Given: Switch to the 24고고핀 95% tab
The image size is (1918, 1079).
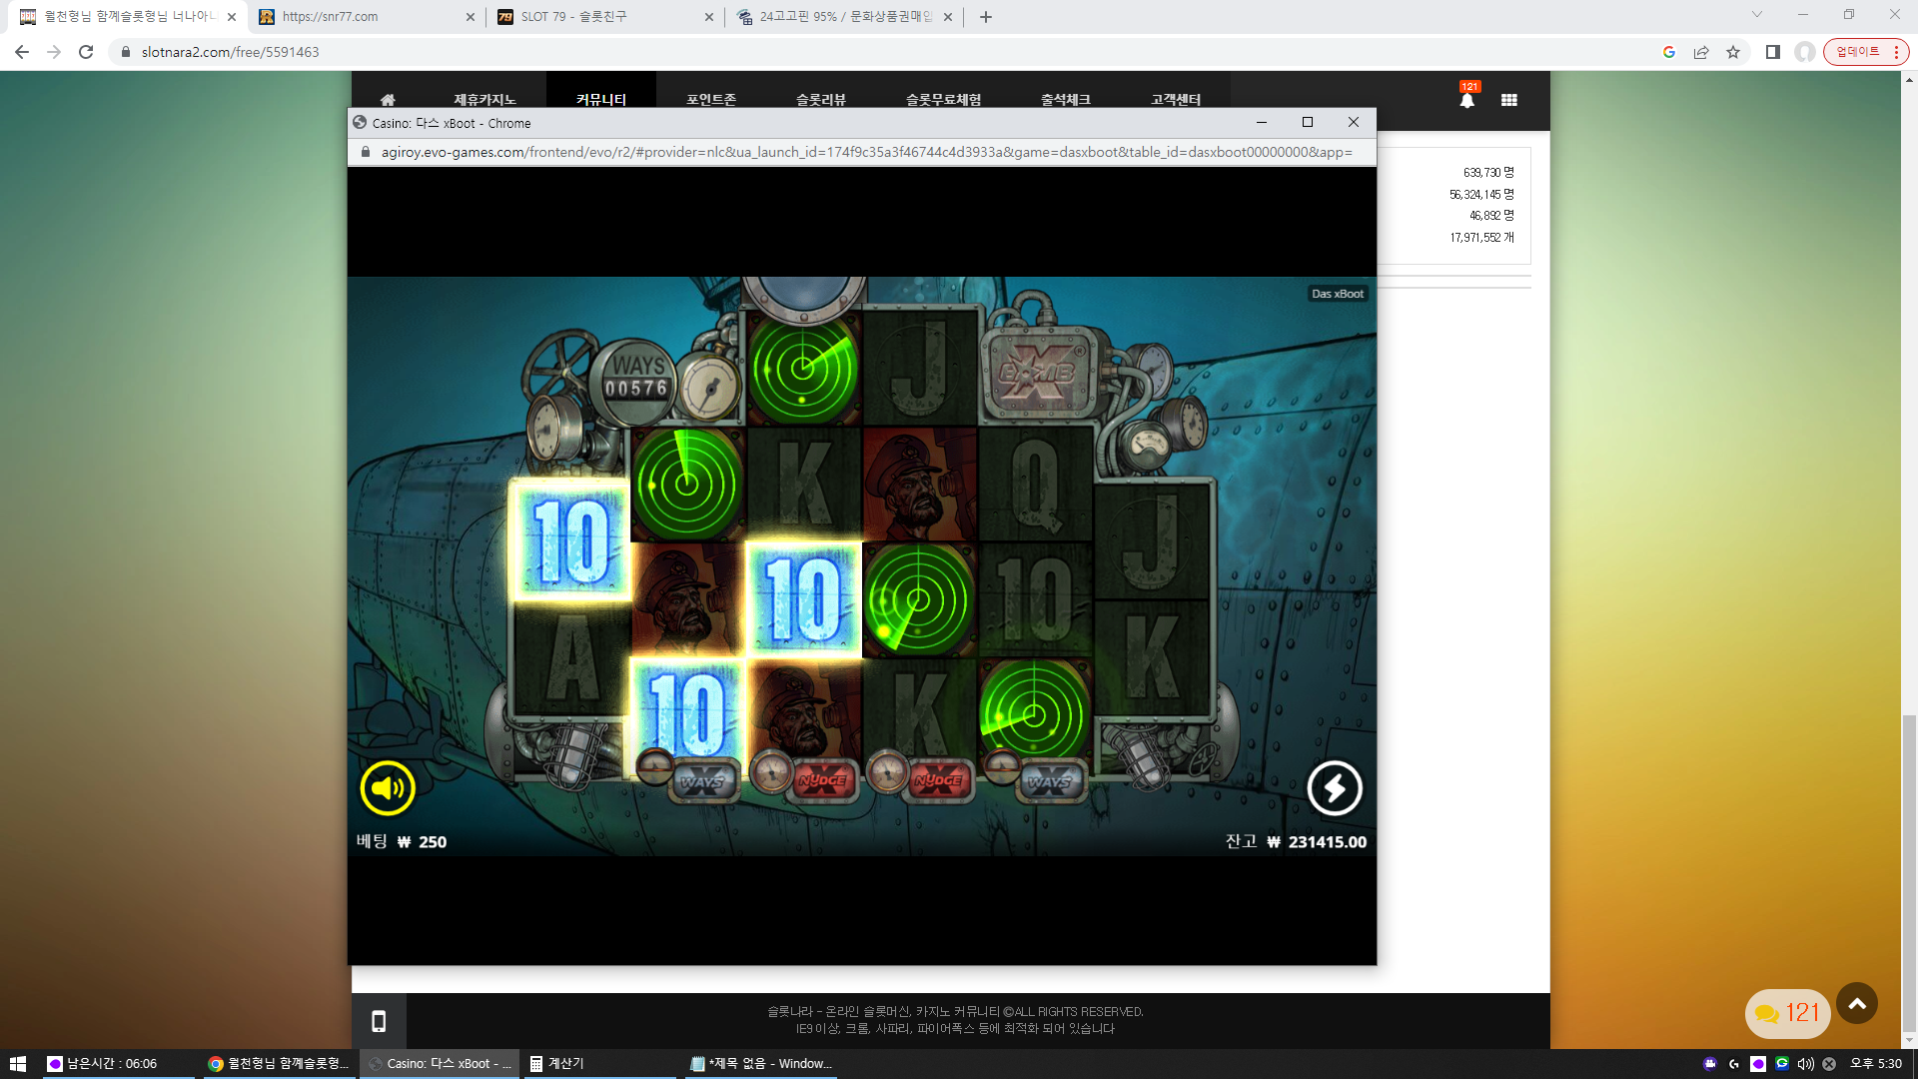Looking at the screenshot, I should click(x=844, y=17).
